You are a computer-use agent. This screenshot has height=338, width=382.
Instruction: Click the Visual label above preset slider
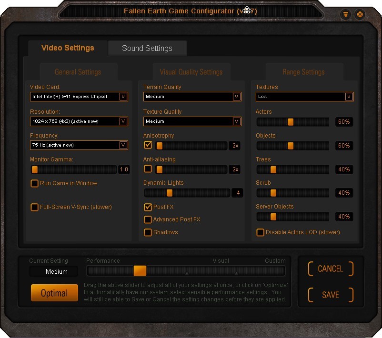click(x=221, y=261)
